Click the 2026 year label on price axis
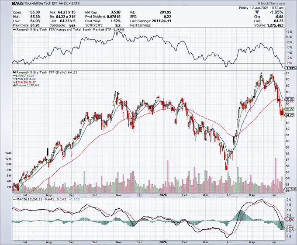Viewport: 297px width, 245px height. pyautogui.click(x=163, y=195)
